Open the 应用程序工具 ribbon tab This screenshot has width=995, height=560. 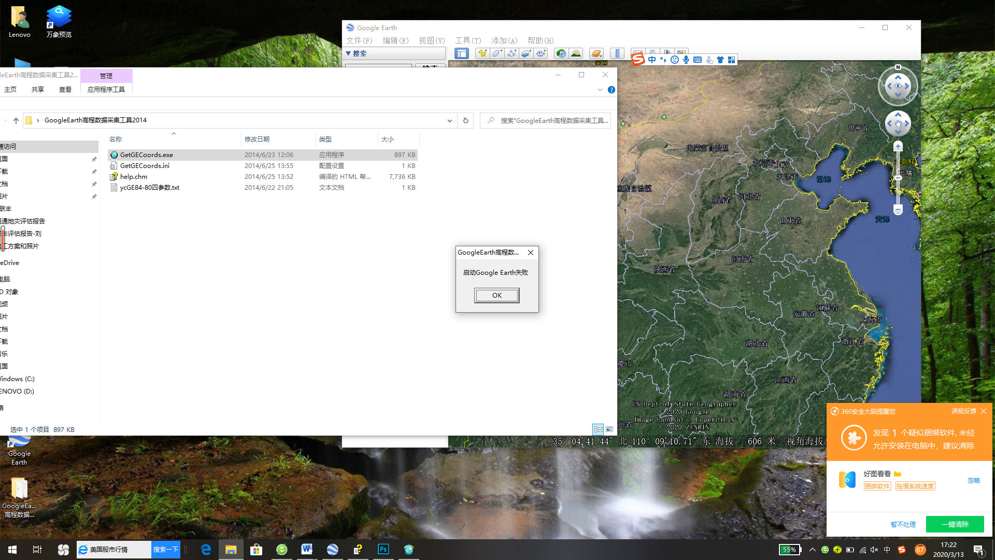(106, 89)
